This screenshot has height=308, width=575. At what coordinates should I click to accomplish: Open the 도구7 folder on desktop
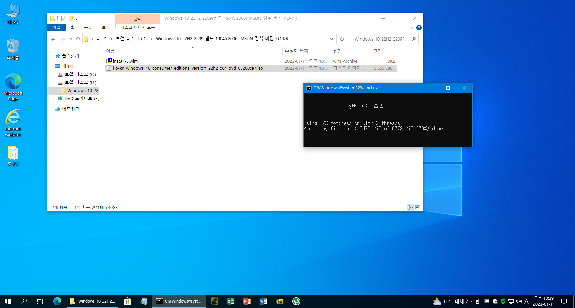point(13,156)
